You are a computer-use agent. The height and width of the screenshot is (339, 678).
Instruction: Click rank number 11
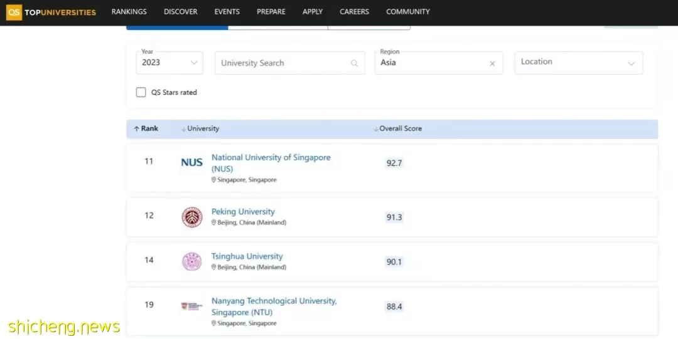click(149, 161)
